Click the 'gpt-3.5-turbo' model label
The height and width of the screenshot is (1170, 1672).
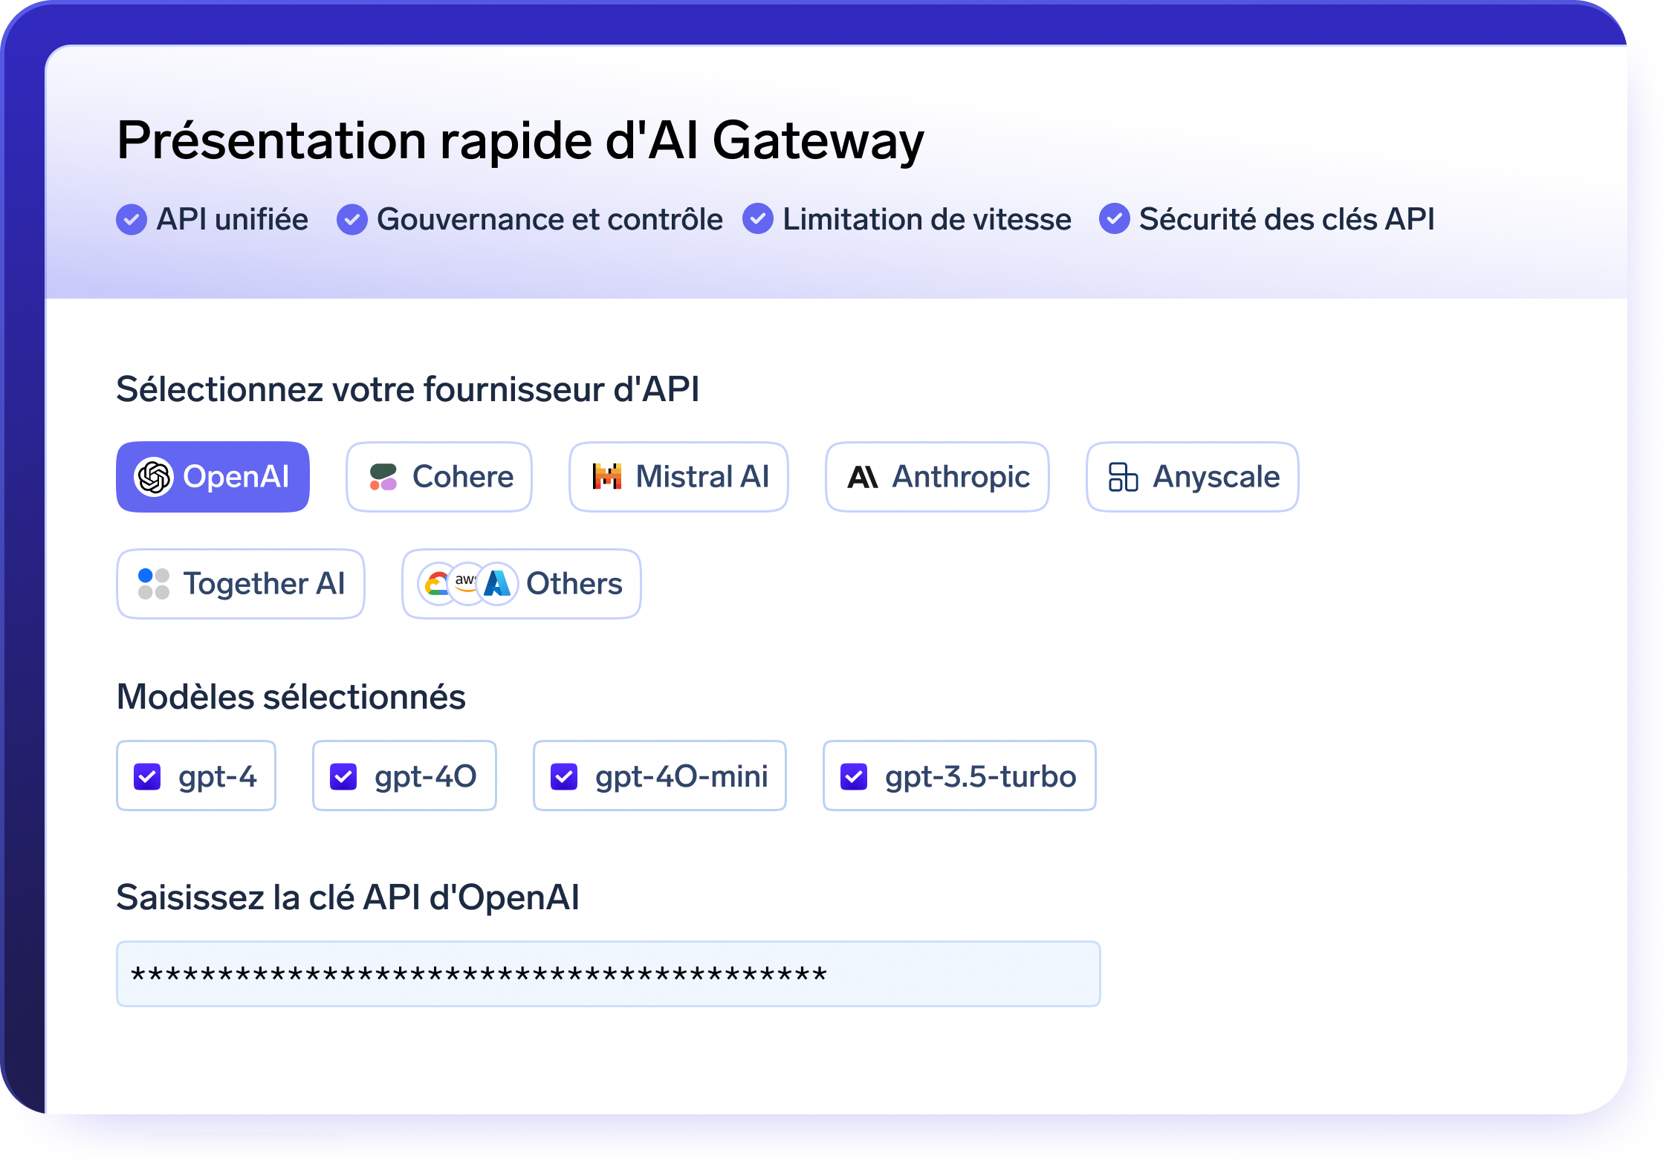(x=981, y=777)
